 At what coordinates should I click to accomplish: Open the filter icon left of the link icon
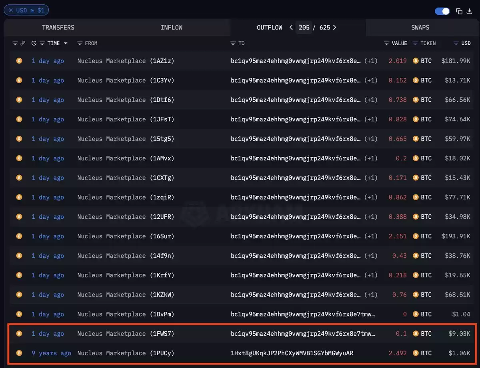coord(15,43)
